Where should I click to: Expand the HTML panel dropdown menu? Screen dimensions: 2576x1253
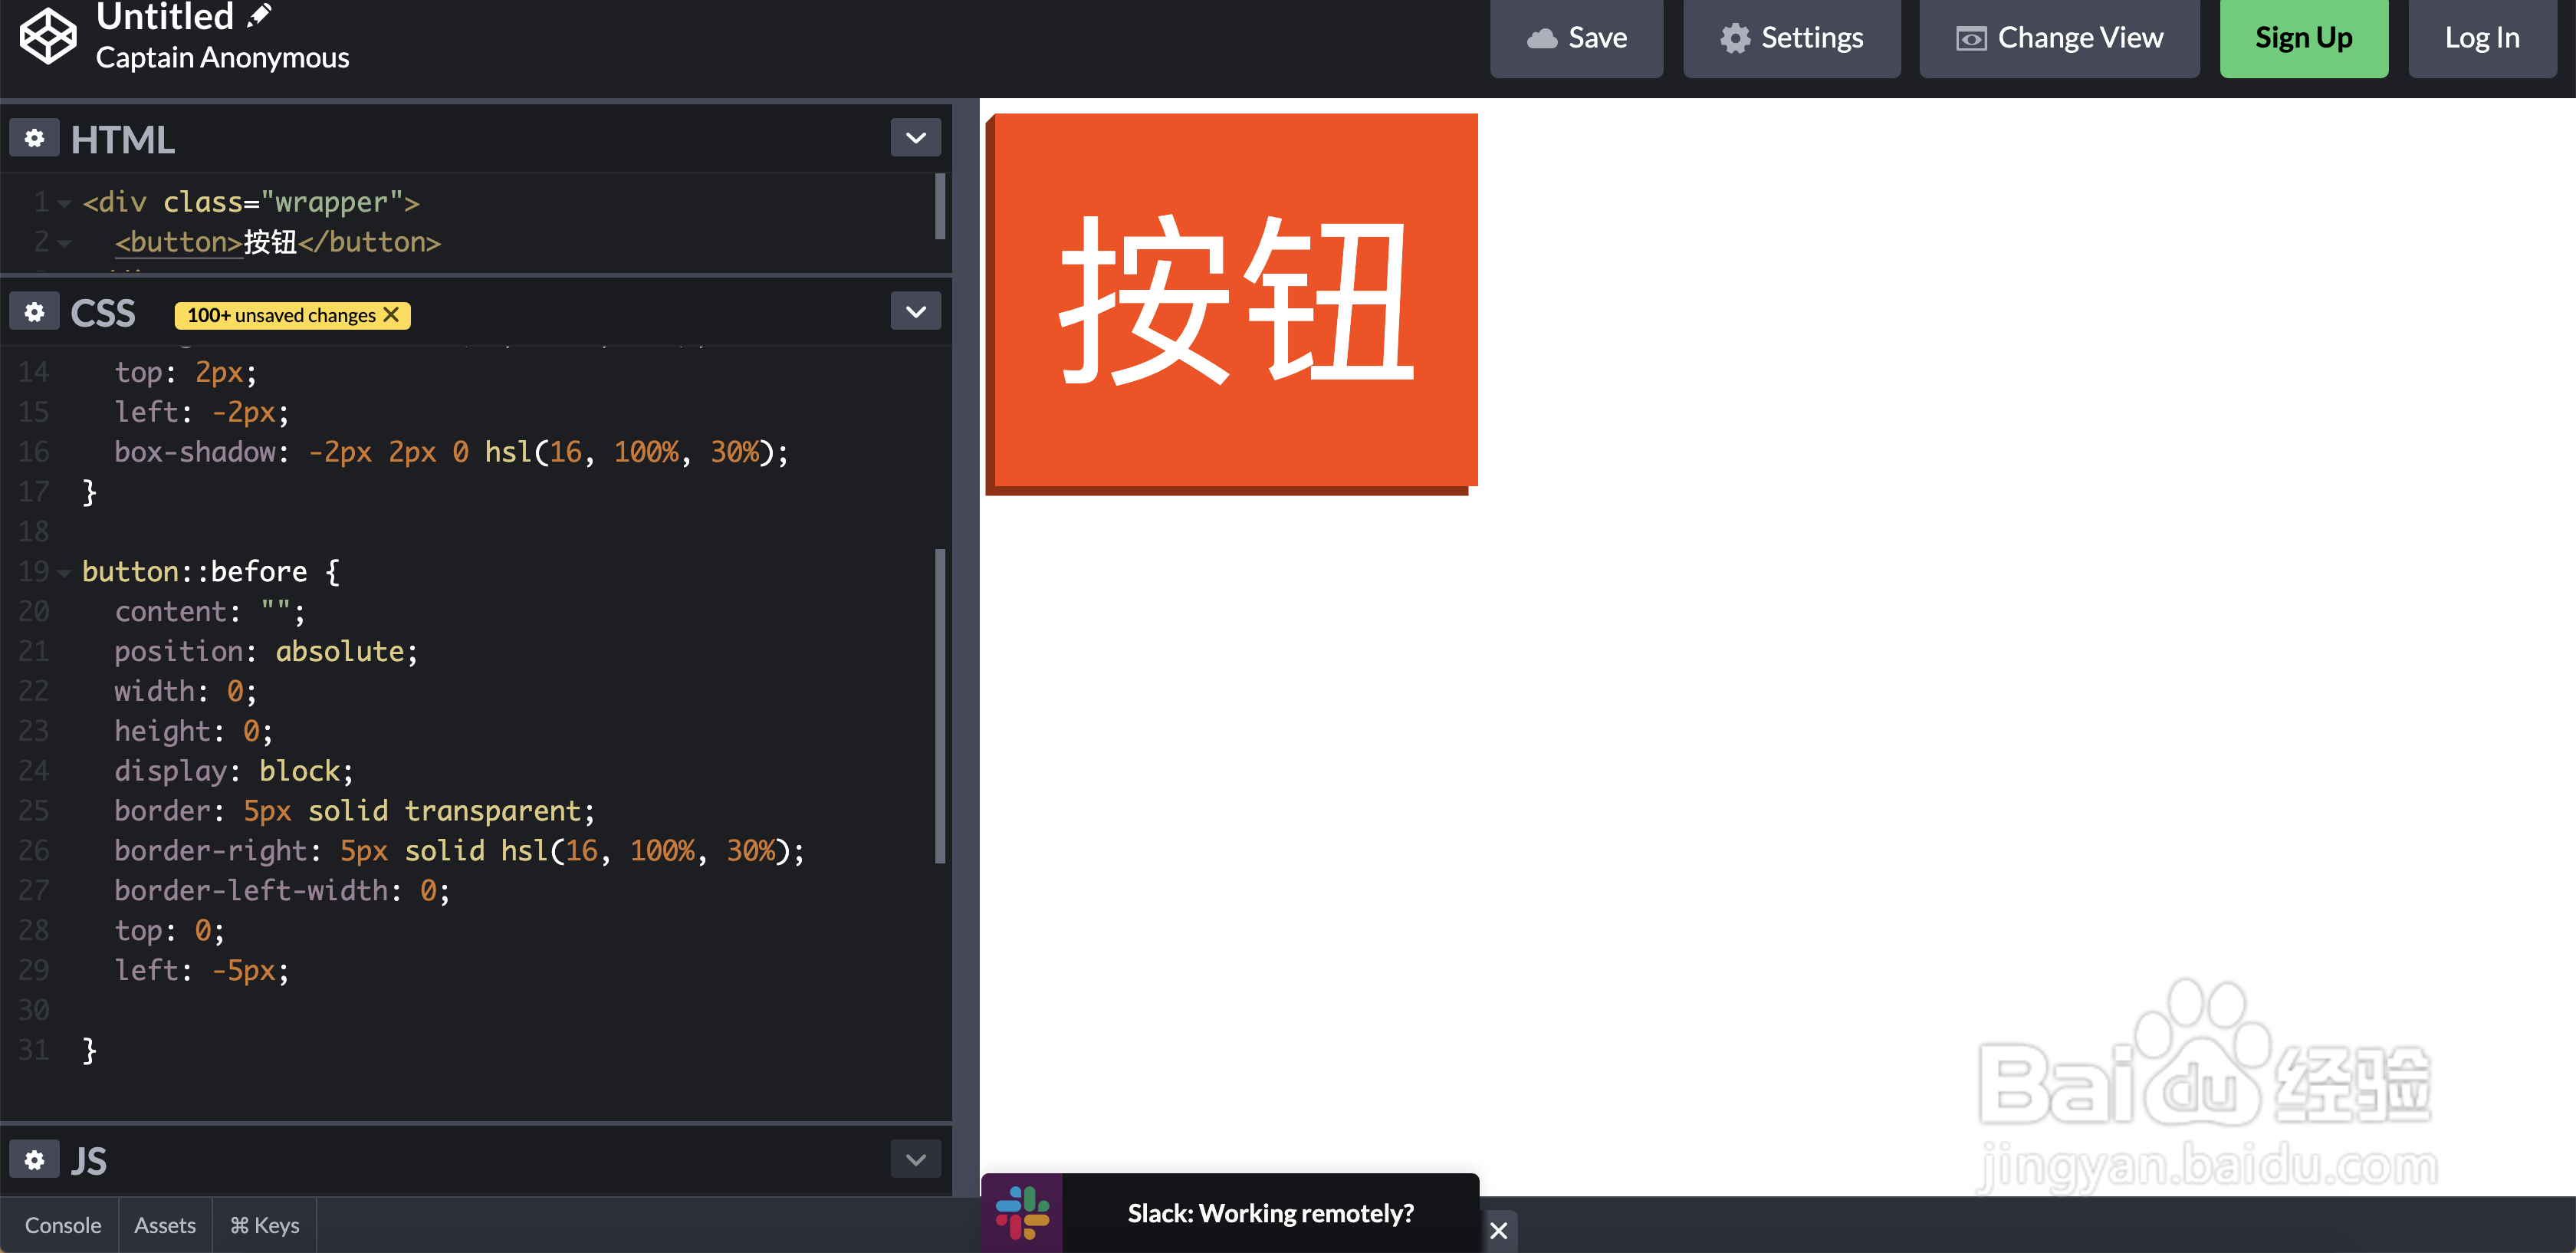(x=915, y=138)
